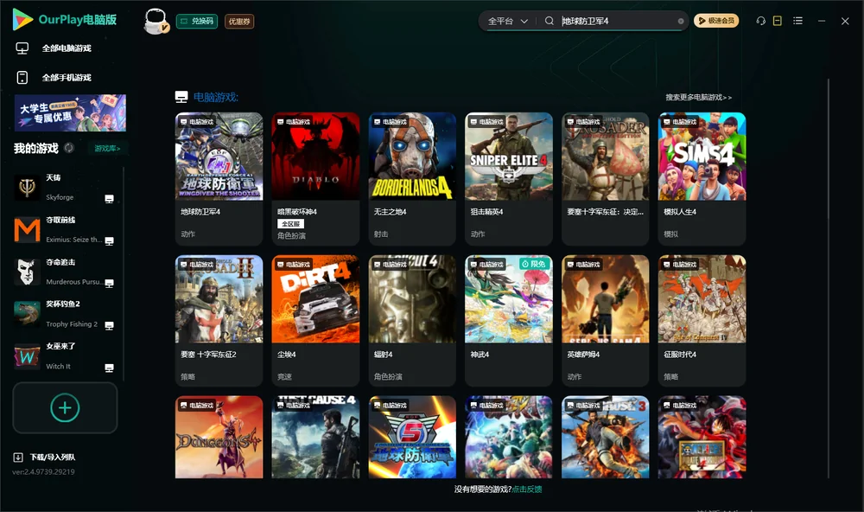
Task: Expand the 全平台 platform dropdown
Action: [x=507, y=21]
